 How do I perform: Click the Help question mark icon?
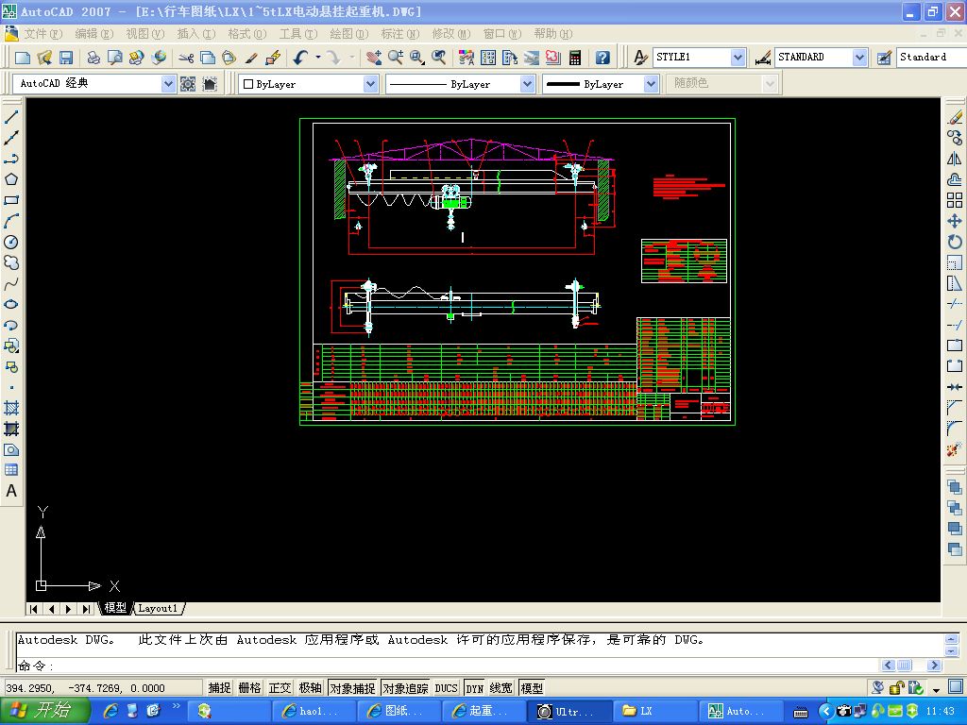pyautogui.click(x=602, y=58)
